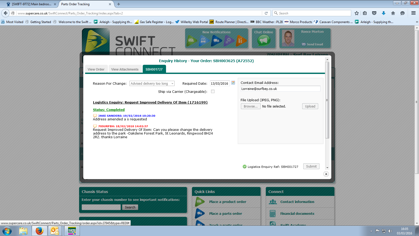The image size is (419, 236).
Task: Click the calculator icon for Financial documents
Action: [x=273, y=213]
